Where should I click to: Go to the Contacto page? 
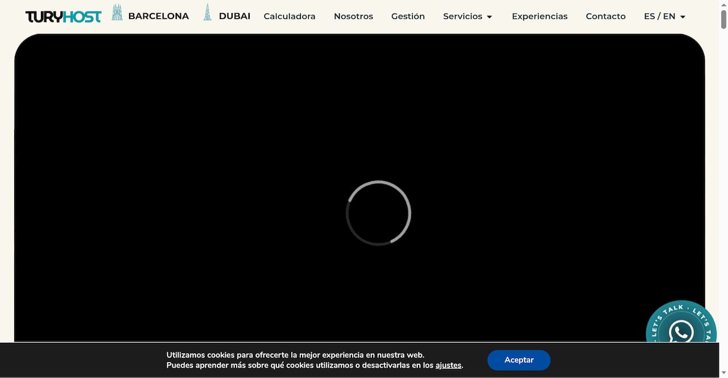[606, 16]
